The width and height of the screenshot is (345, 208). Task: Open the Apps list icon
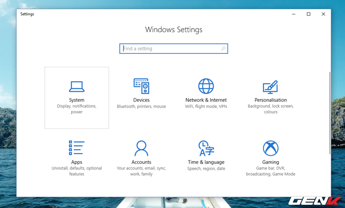[77, 148]
